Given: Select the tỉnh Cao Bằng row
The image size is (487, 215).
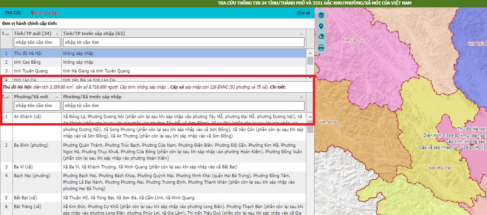Looking at the screenshot, I should 153,62.
